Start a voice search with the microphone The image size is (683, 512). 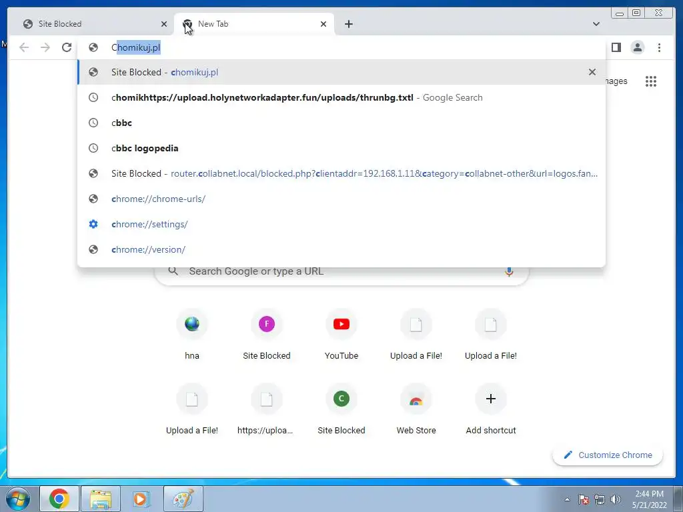(509, 271)
